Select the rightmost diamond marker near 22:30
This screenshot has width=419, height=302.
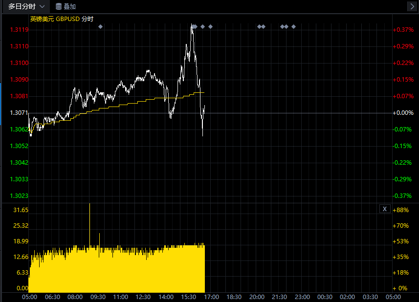[293, 26]
